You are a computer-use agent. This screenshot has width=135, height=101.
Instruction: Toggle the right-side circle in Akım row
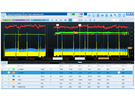119,83
